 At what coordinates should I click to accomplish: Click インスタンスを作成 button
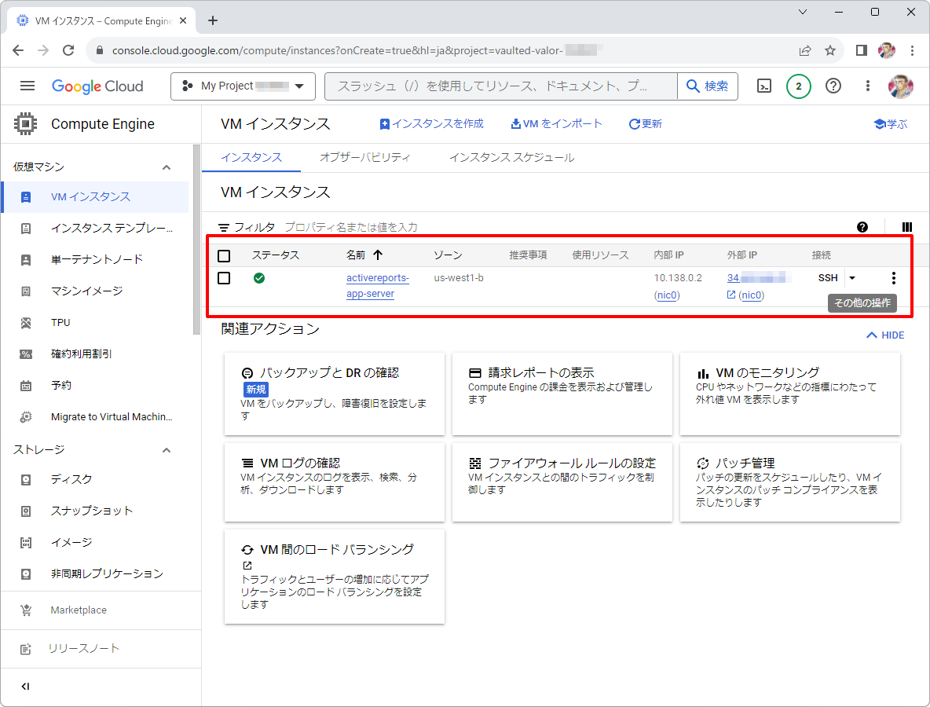click(x=432, y=124)
